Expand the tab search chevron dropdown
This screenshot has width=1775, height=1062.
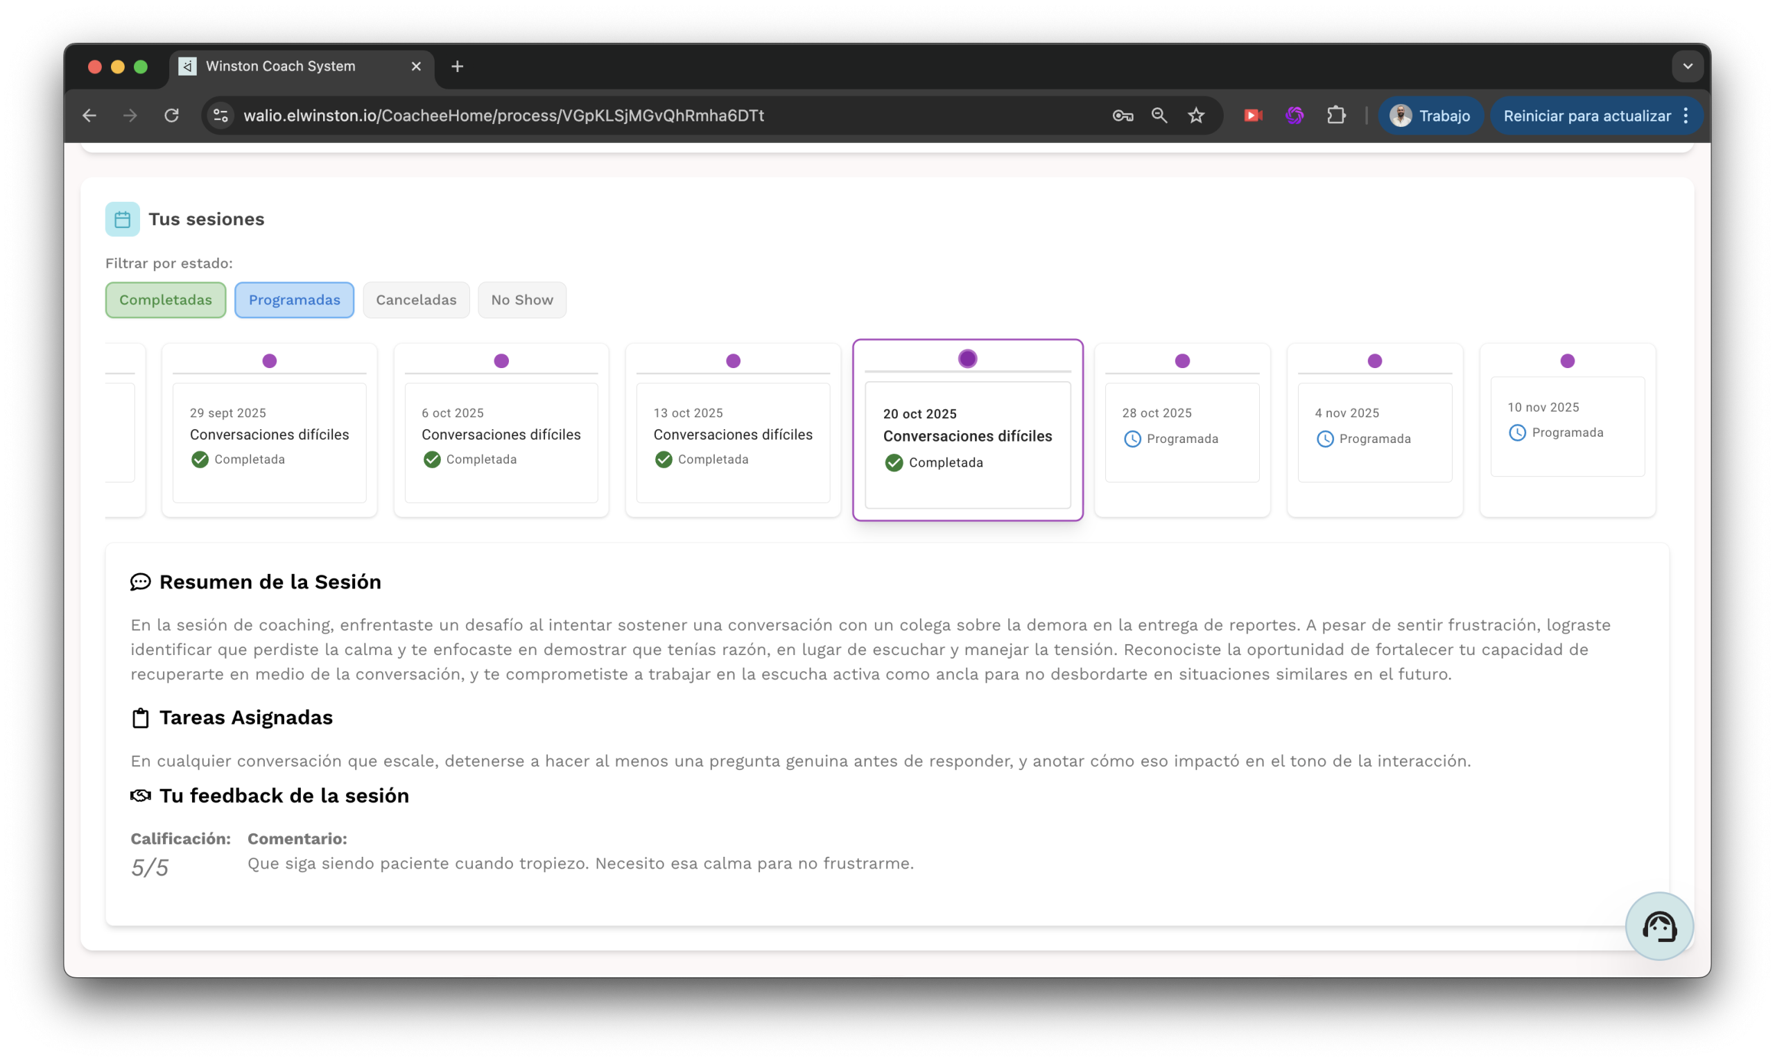click(1687, 67)
